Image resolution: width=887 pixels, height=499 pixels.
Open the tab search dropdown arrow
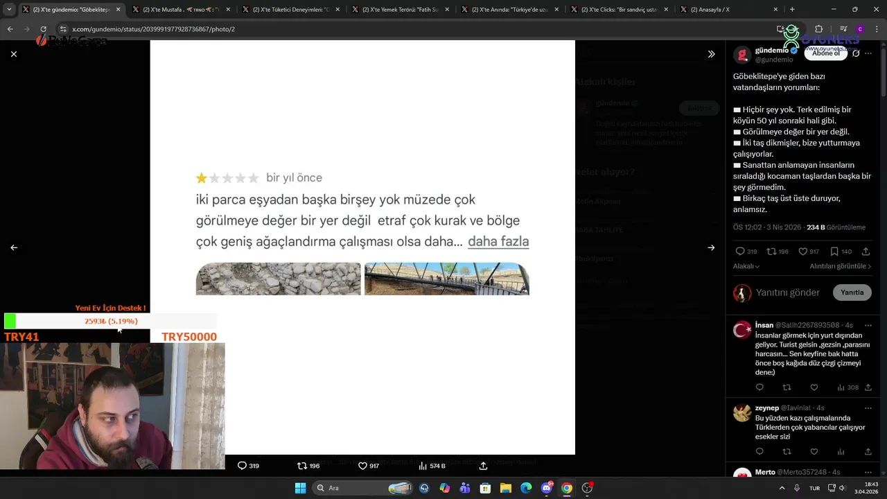click(x=9, y=10)
